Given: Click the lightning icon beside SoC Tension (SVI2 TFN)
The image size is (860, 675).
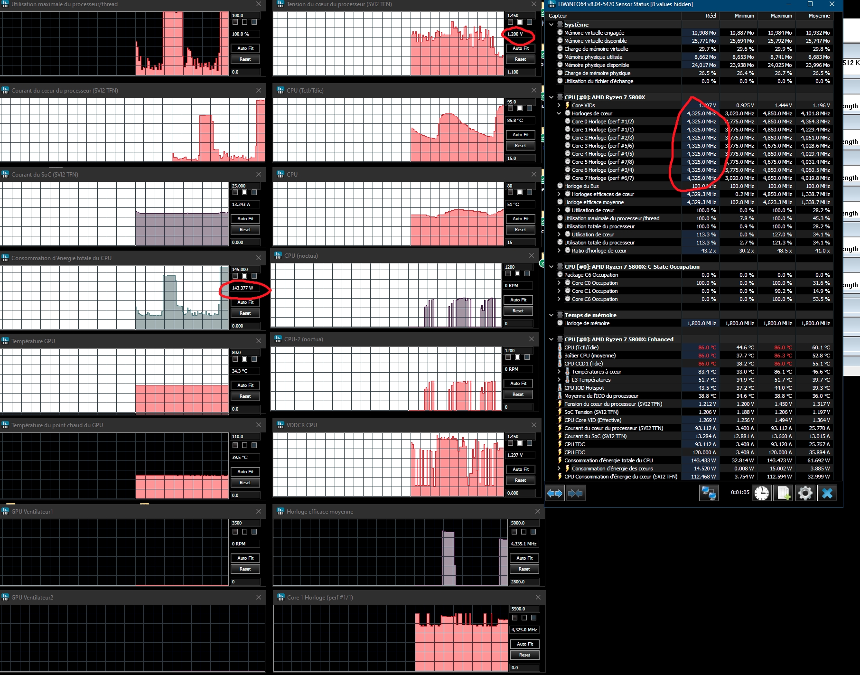Looking at the screenshot, I should (560, 412).
